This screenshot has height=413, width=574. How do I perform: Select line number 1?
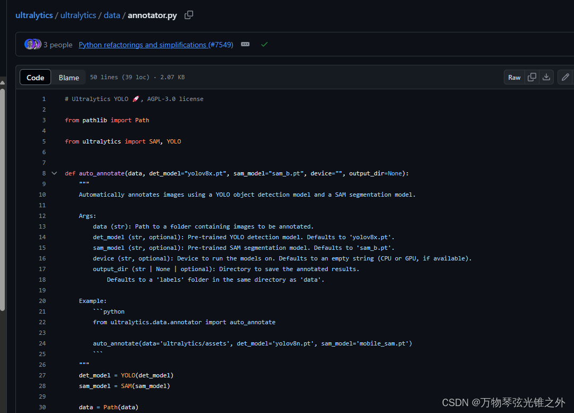click(x=44, y=99)
